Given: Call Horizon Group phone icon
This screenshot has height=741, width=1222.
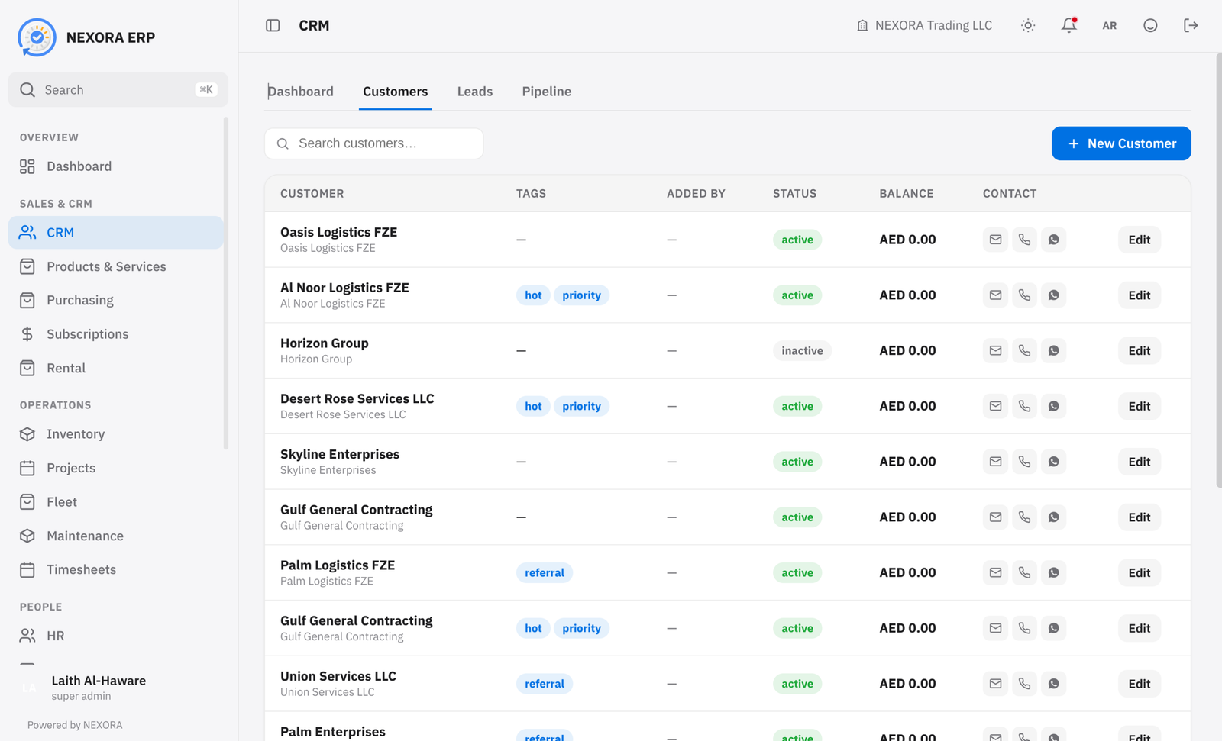Looking at the screenshot, I should [x=1024, y=350].
